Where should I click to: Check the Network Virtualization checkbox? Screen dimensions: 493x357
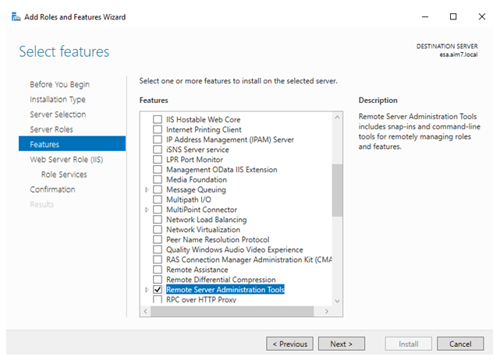pyautogui.click(x=158, y=230)
